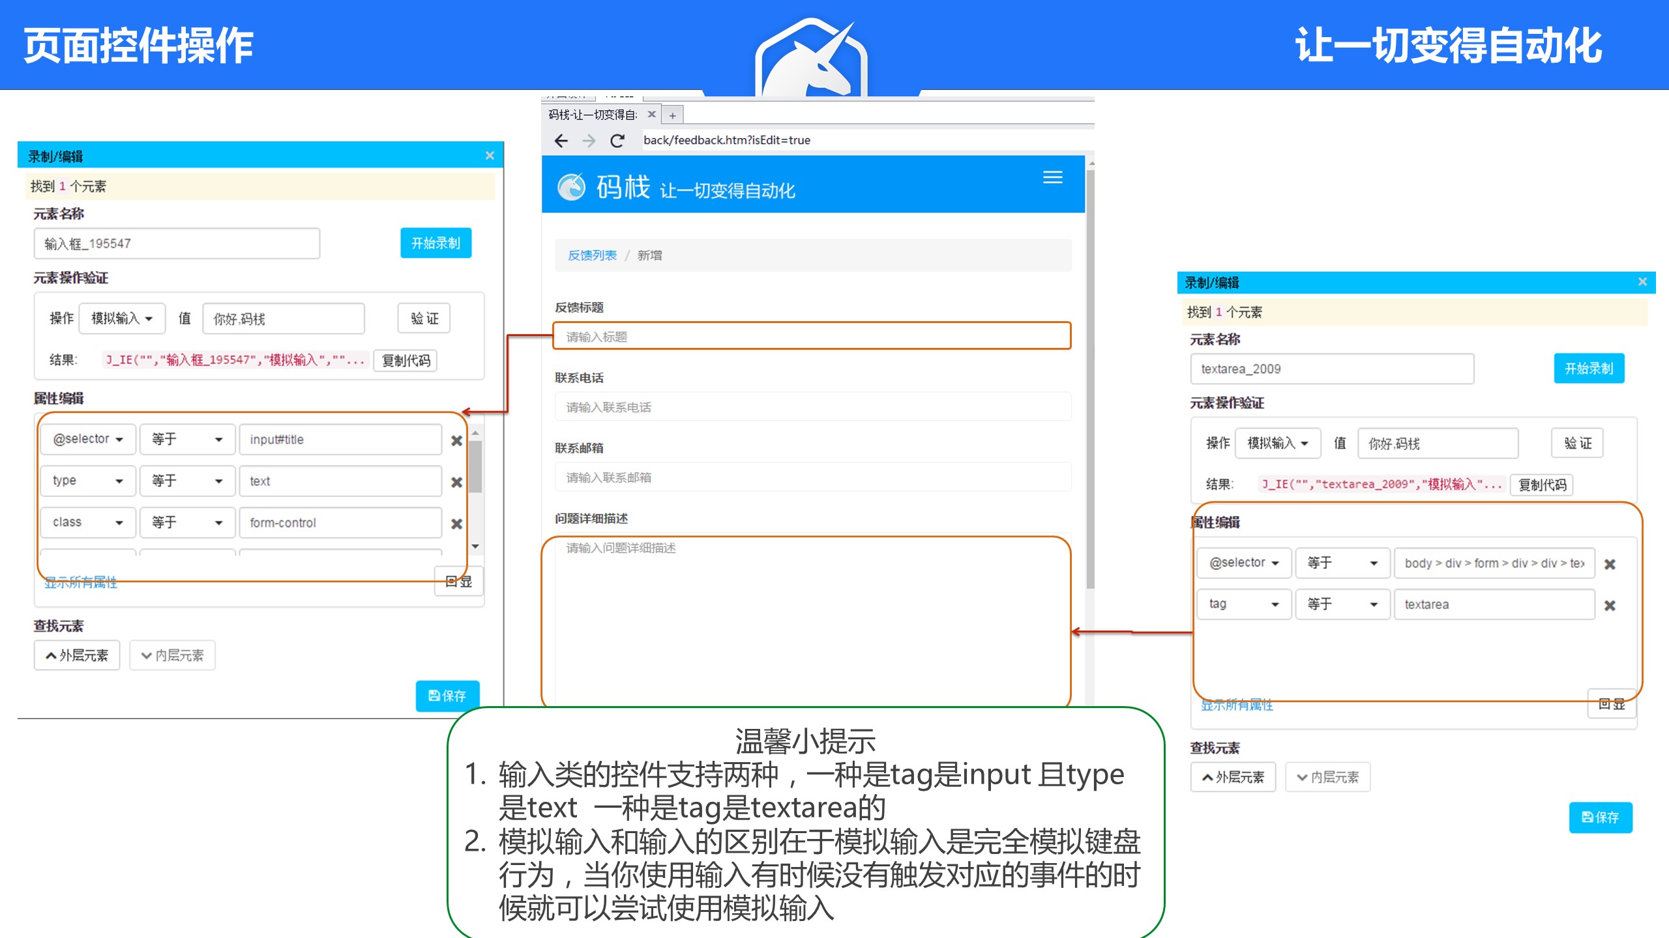The width and height of the screenshot is (1669, 938).
Task: Close the 码栈 browser tab
Action: 651,115
